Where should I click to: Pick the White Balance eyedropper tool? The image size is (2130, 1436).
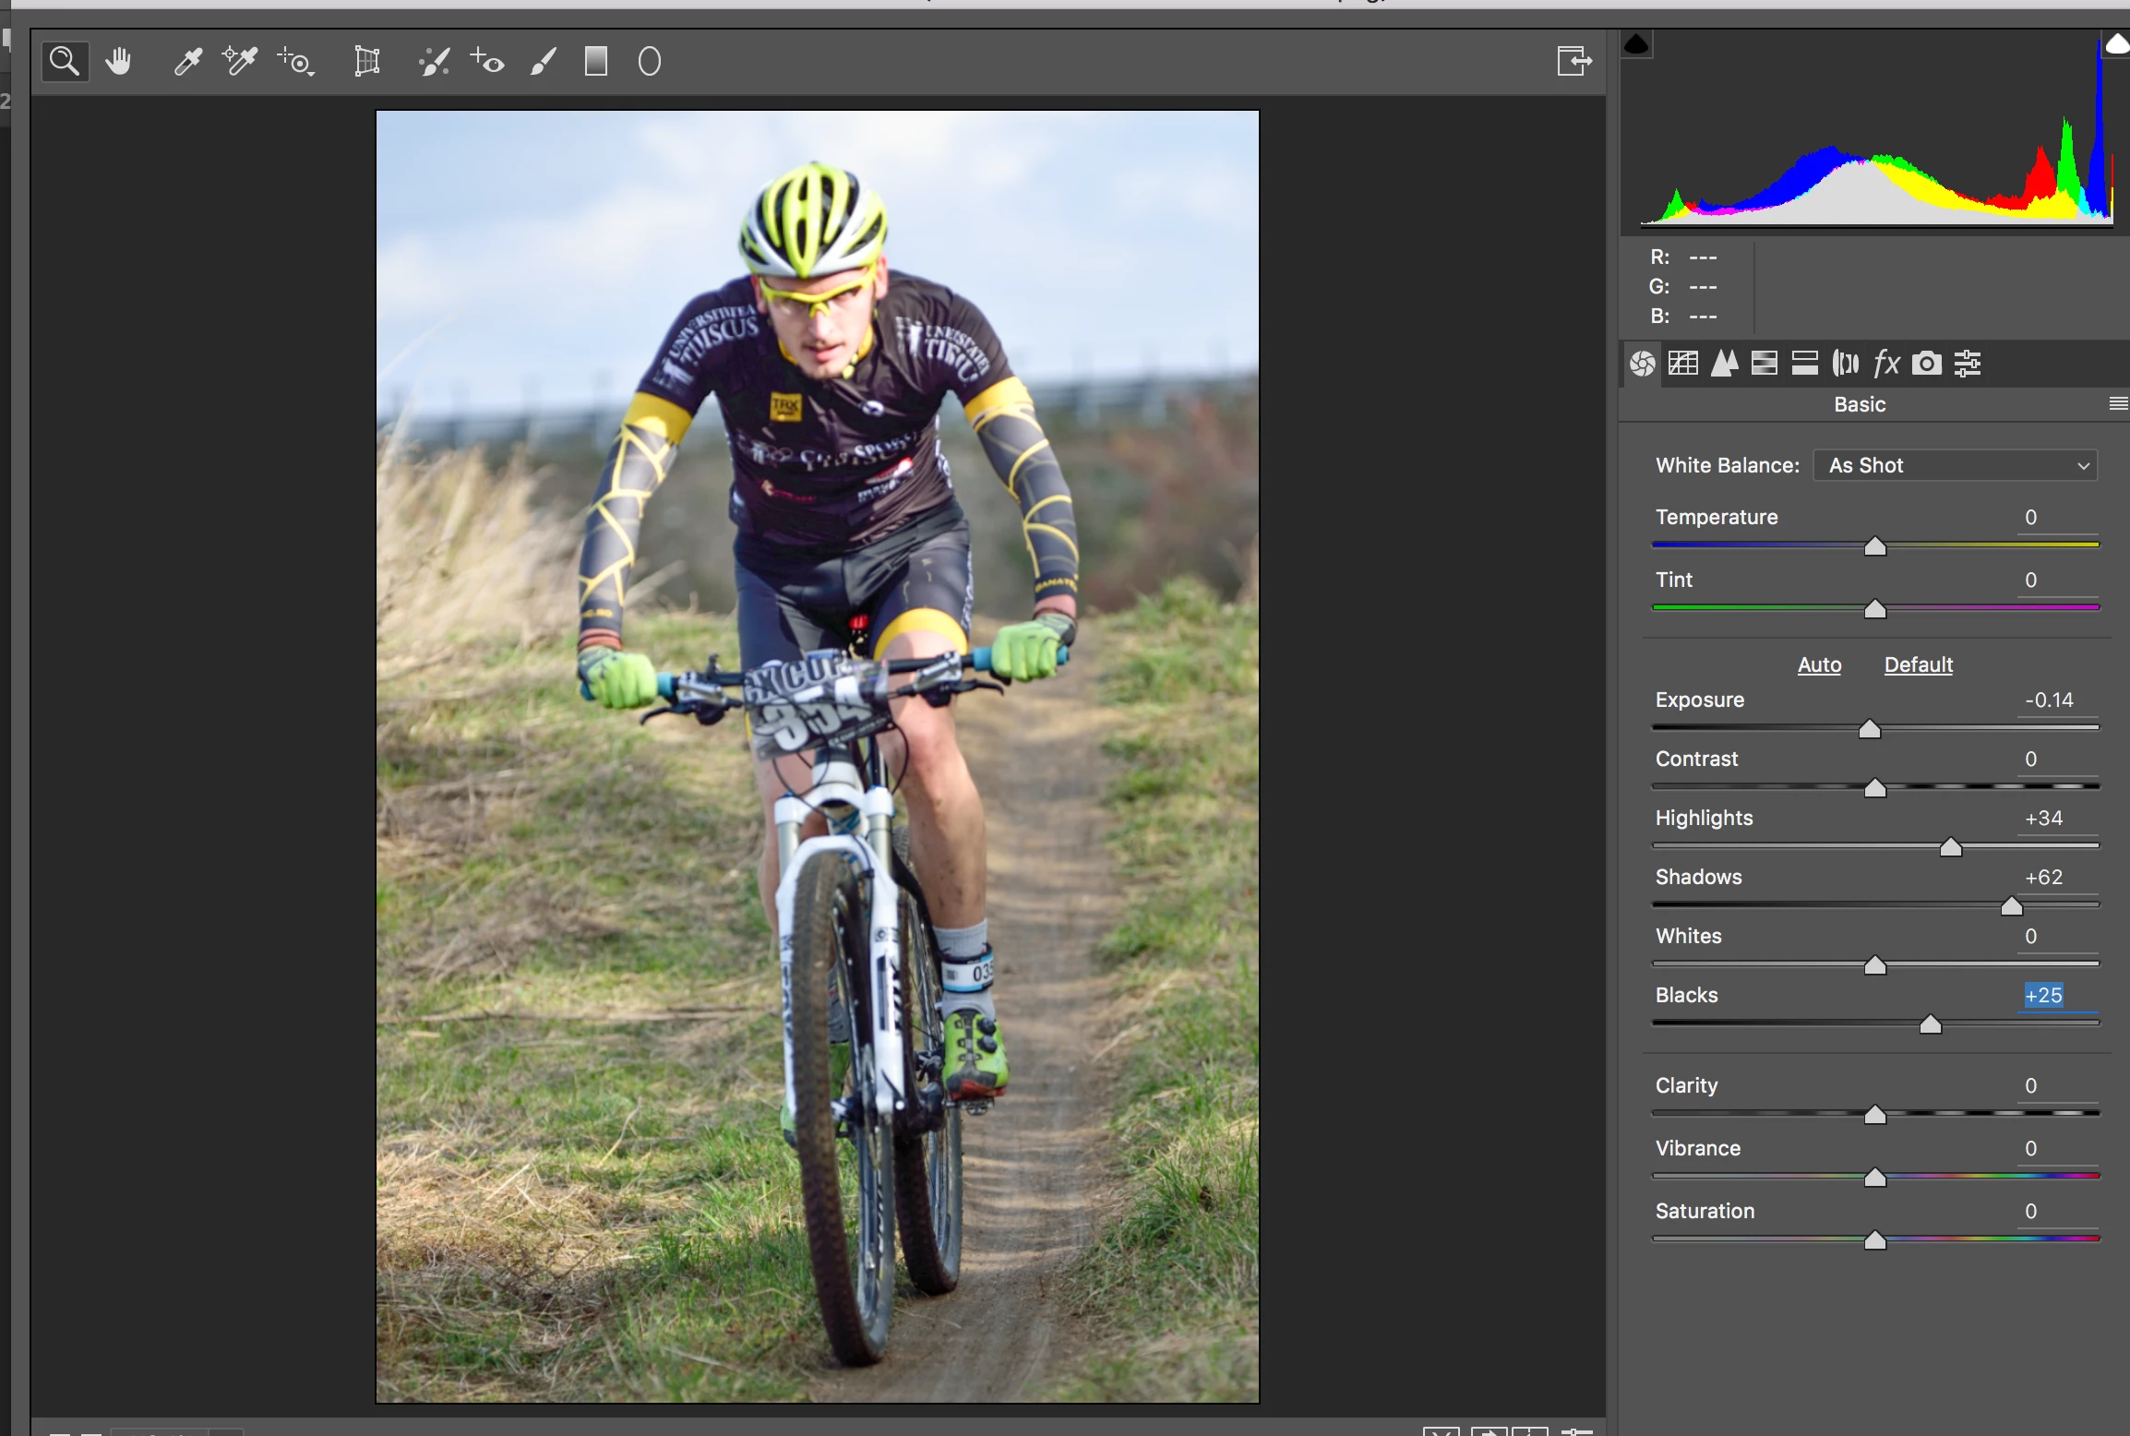[x=187, y=62]
